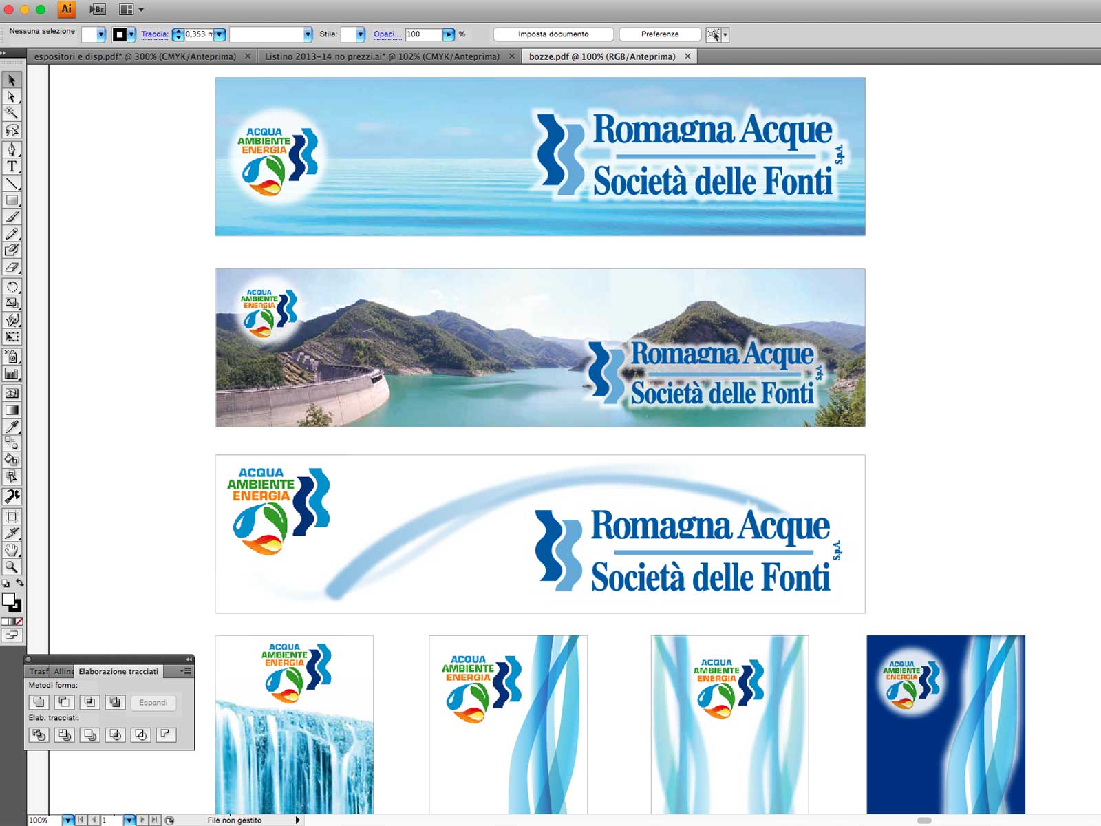Select the Slice tool
Screen dimensions: 1101x826
tap(12, 533)
